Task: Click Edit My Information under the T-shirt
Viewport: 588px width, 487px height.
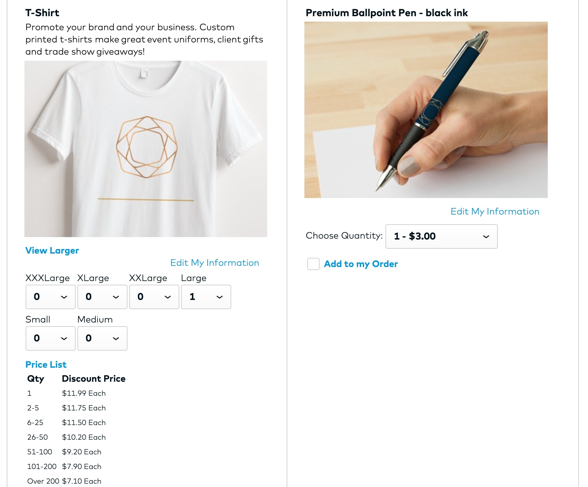Action: point(214,263)
